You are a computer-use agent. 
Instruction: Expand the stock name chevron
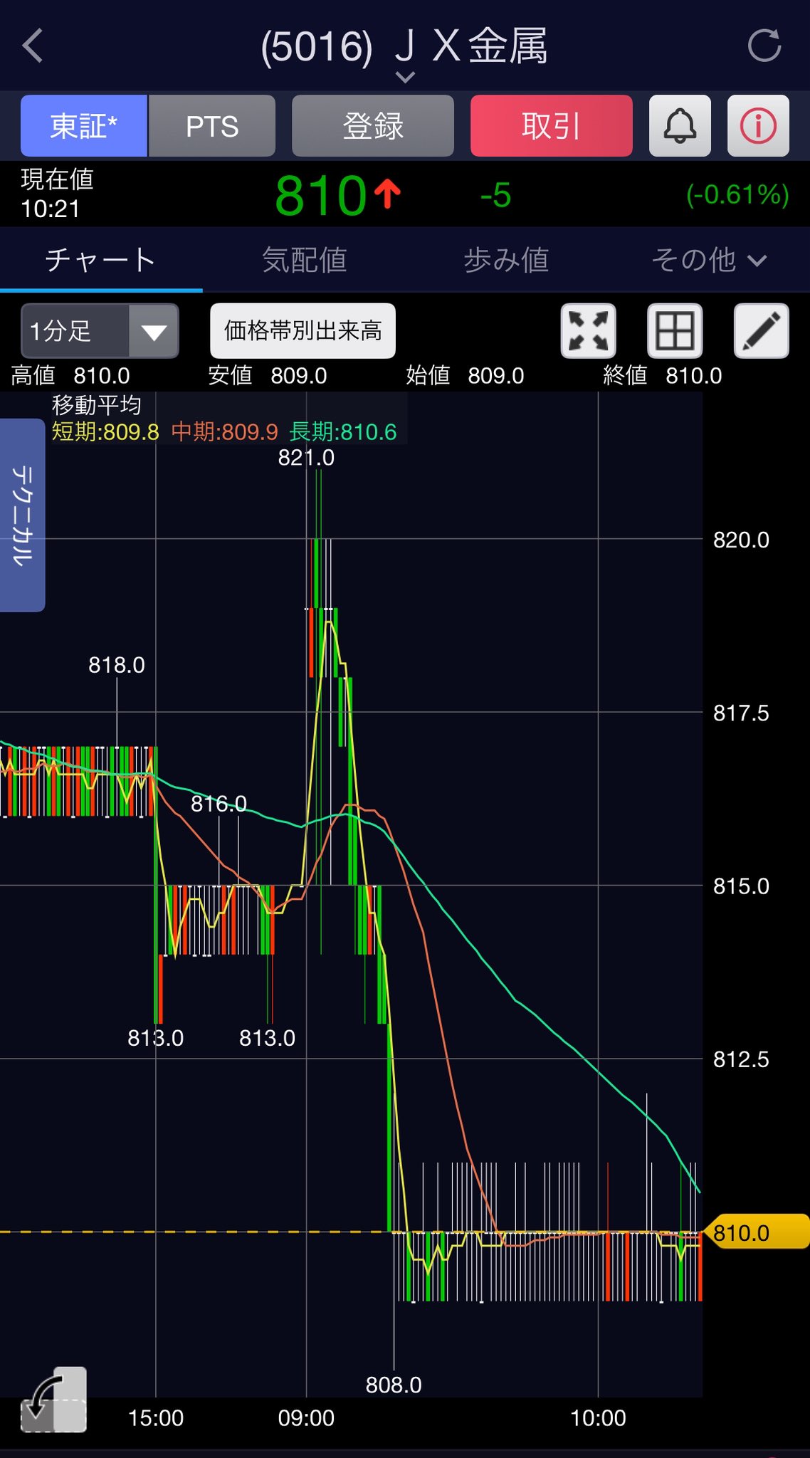405,77
